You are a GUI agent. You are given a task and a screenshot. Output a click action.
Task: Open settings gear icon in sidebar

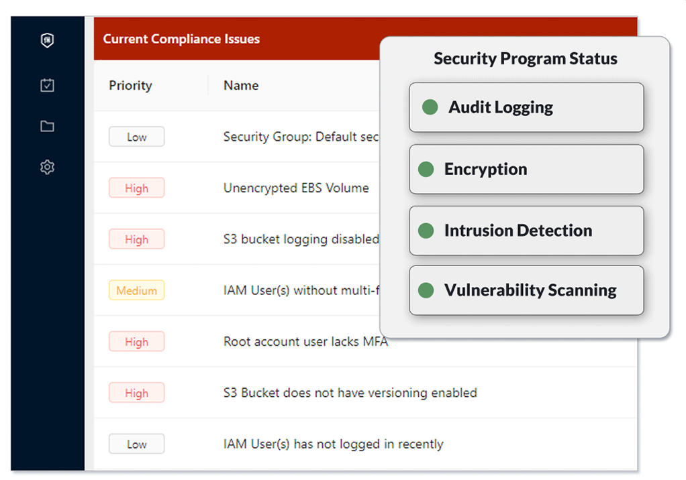(x=47, y=167)
